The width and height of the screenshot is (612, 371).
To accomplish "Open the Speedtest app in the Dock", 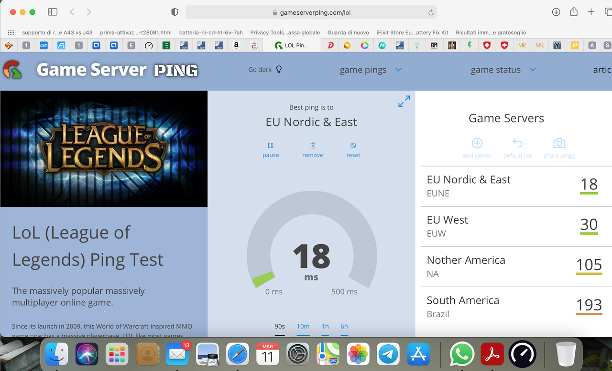I will click(x=522, y=355).
